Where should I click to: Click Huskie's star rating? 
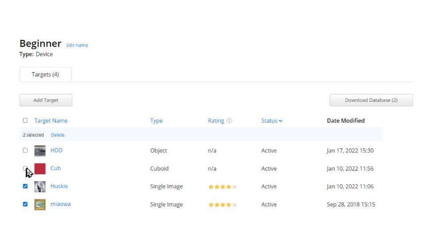[222, 187]
